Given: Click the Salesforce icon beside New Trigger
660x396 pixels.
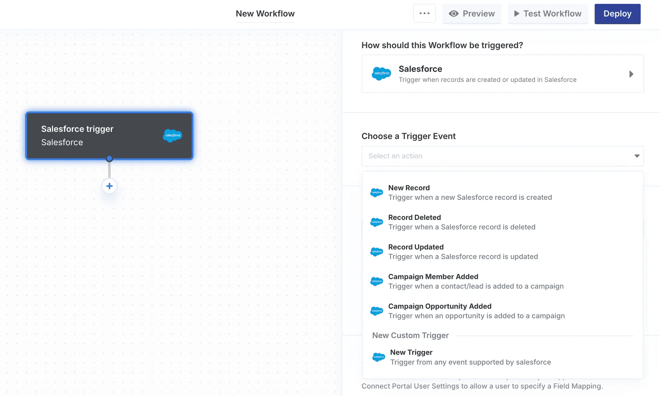Looking at the screenshot, I should 378,357.
